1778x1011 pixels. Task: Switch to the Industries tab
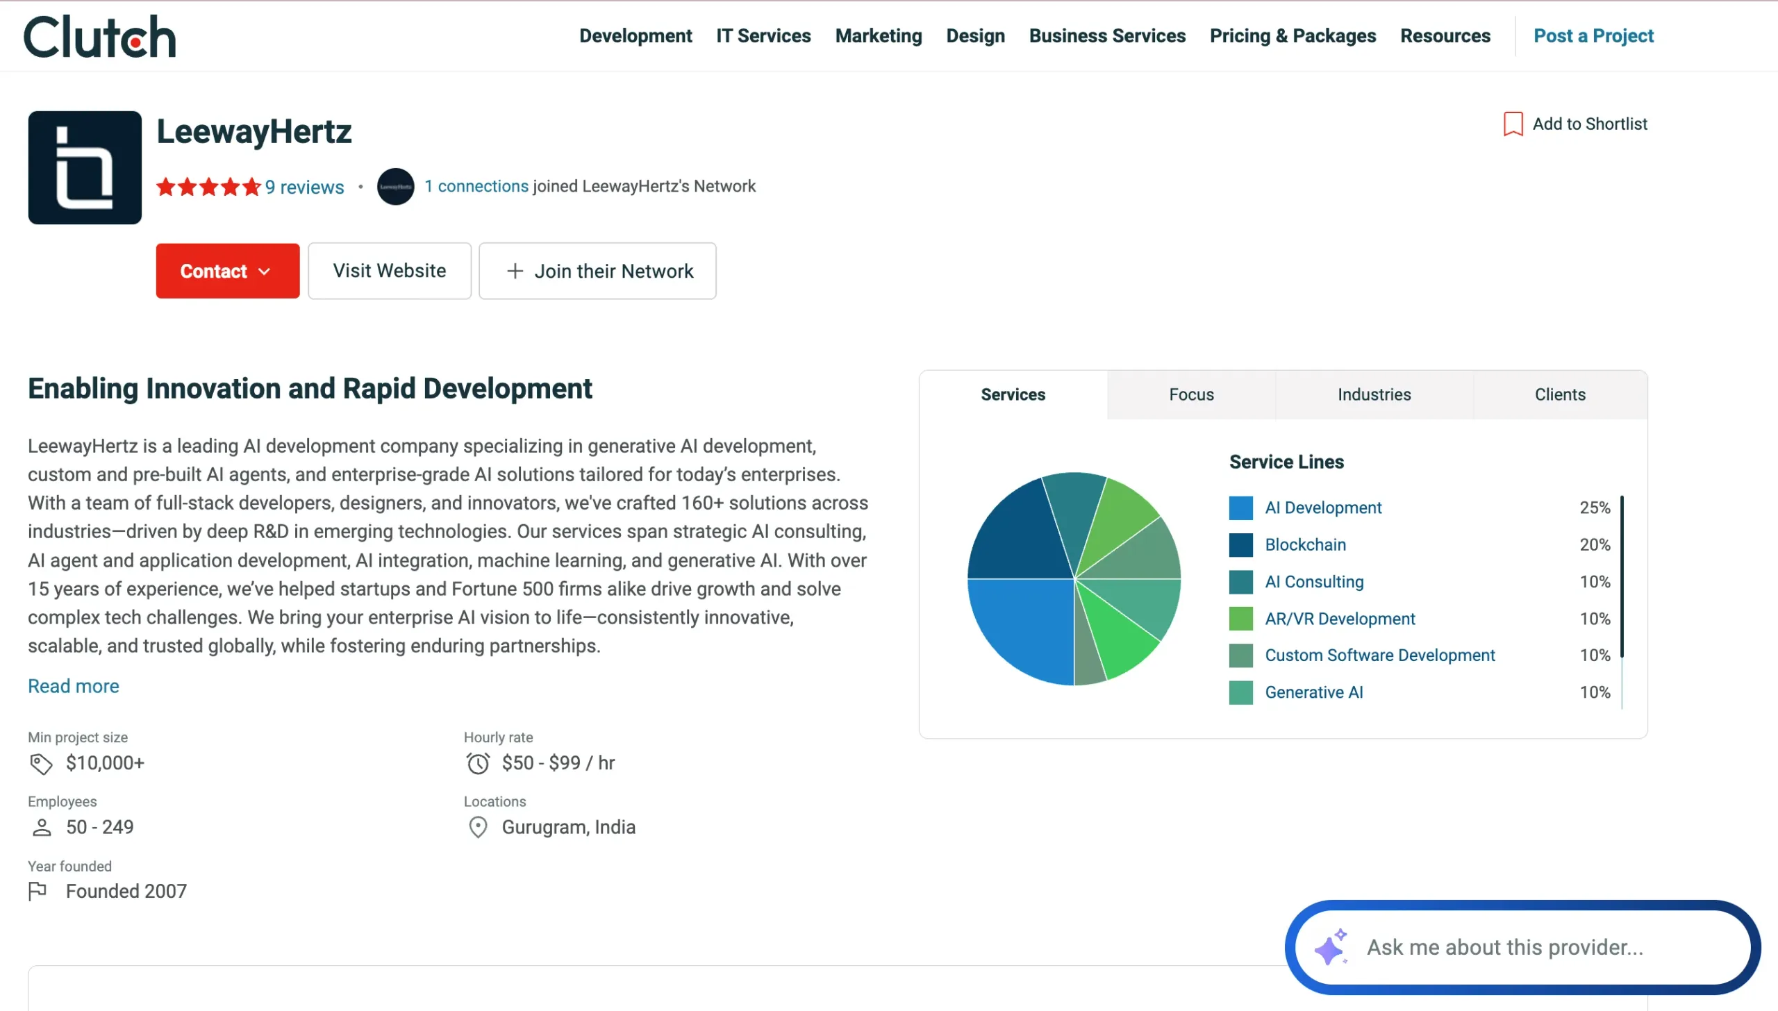(x=1373, y=394)
